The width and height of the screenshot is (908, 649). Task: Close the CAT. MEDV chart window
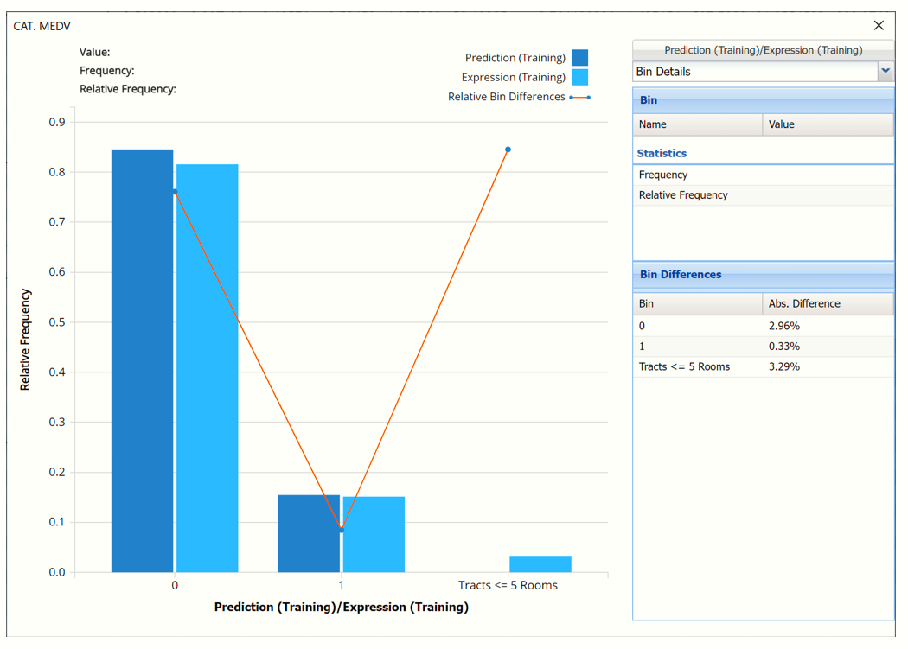pos(879,26)
